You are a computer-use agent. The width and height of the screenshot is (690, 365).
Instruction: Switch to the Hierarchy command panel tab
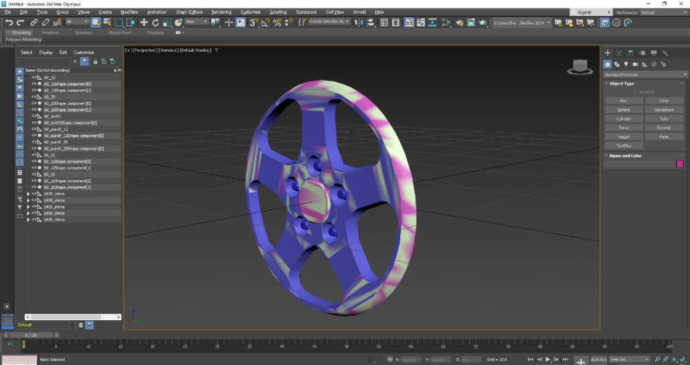point(631,53)
